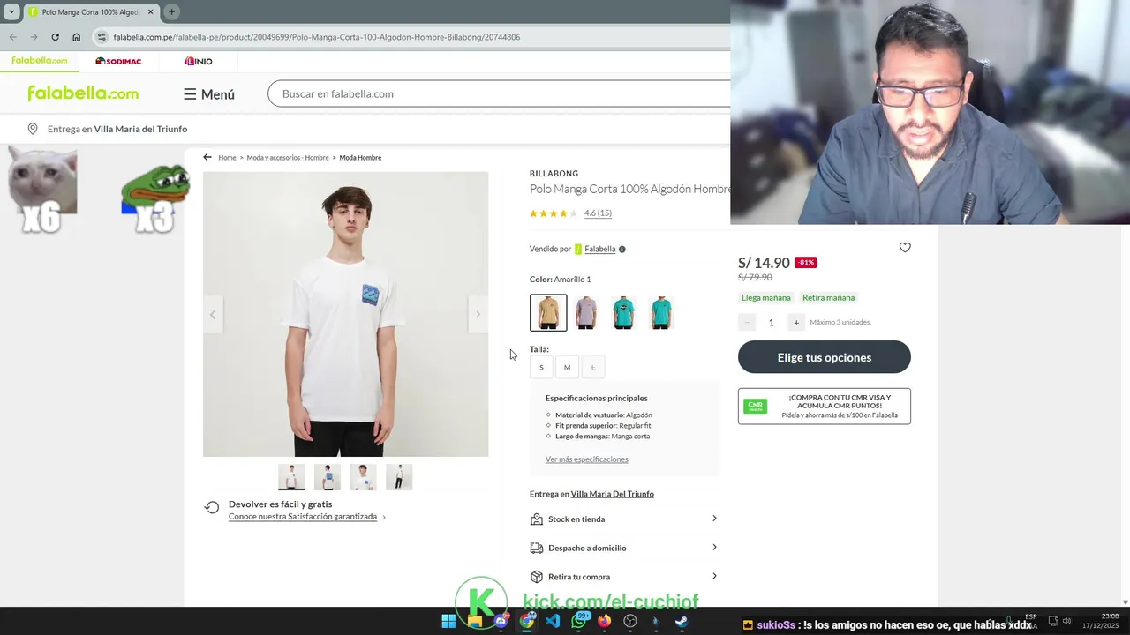Open a new browser tab
Screen dimensions: 1130x635
[171, 11]
